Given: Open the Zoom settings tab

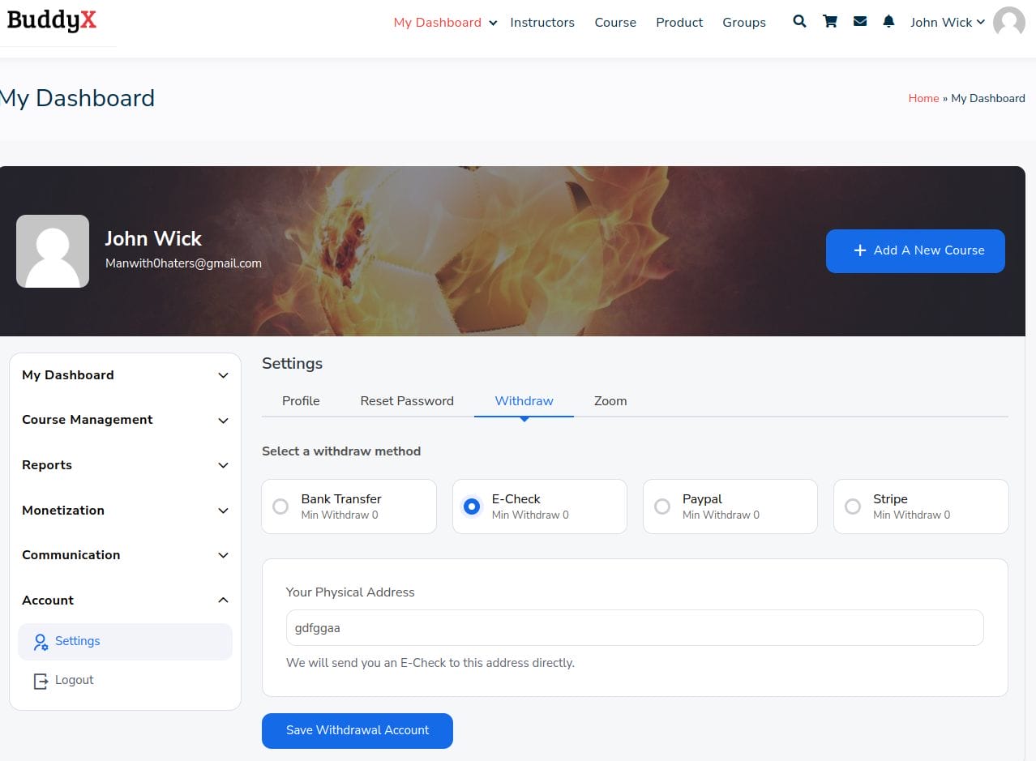Looking at the screenshot, I should 610,401.
